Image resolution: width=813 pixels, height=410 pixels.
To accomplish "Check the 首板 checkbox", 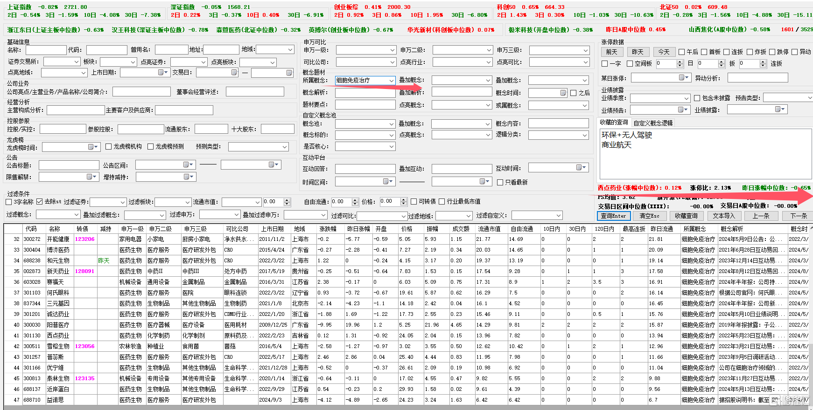I will 704,52.
